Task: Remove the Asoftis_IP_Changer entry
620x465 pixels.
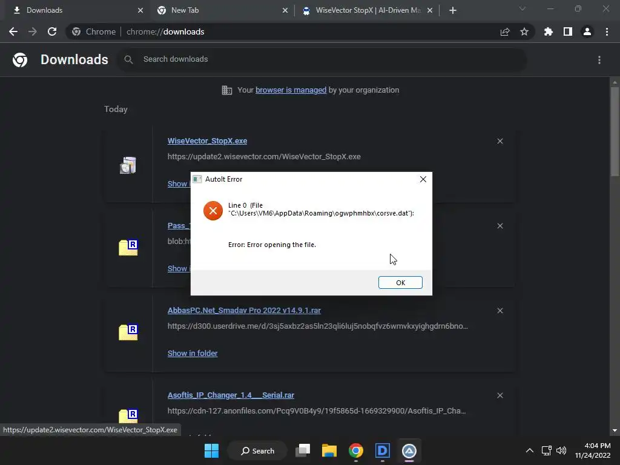Action: (x=500, y=395)
